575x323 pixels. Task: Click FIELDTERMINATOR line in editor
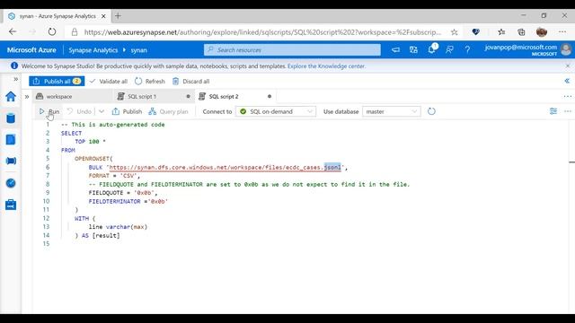tap(128, 201)
